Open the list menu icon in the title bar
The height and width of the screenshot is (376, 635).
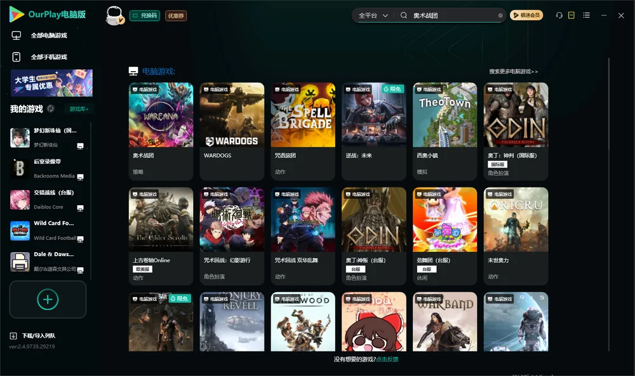tap(586, 15)
